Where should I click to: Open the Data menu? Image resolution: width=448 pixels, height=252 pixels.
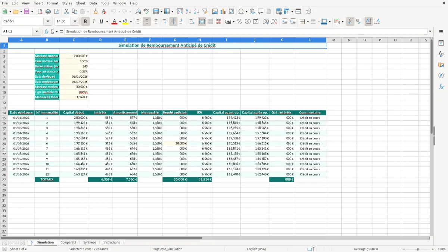point(93,3)
